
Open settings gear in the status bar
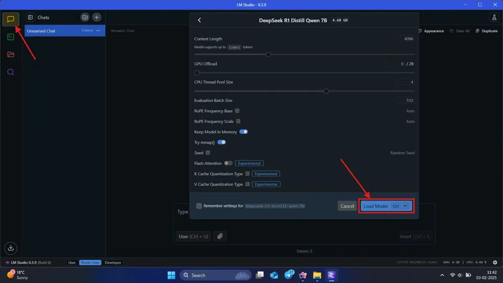coord(495,262)
